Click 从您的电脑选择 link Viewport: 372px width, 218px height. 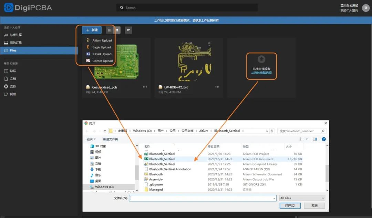coord(261,73)
